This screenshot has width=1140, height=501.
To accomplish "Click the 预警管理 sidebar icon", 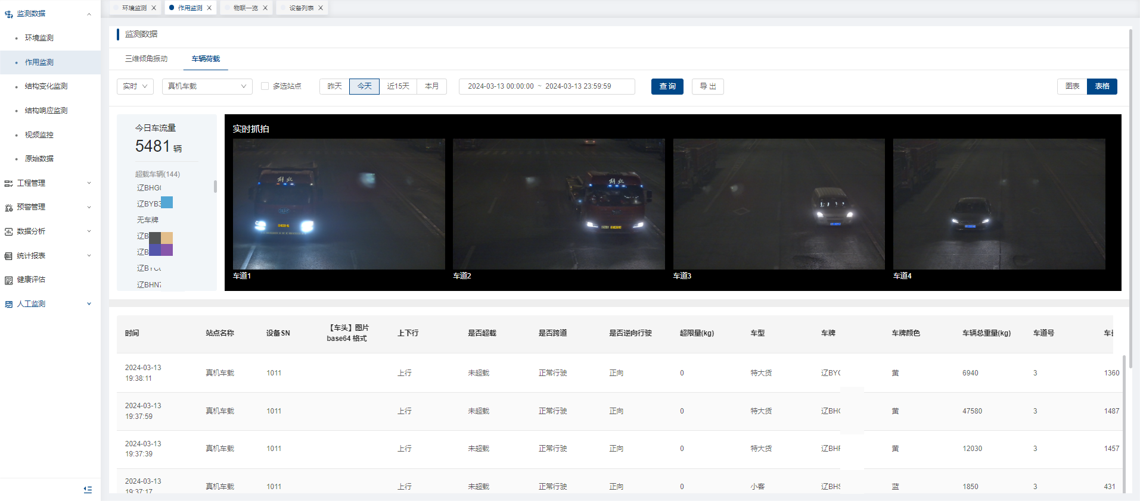I will click(x=8, y=208).
